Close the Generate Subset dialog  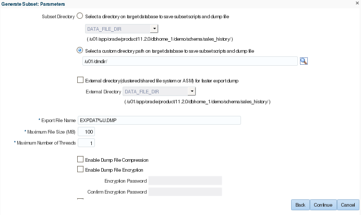356,4
